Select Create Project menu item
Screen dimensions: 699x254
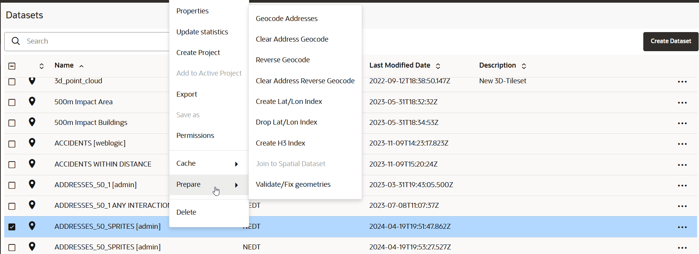[198, 53]
